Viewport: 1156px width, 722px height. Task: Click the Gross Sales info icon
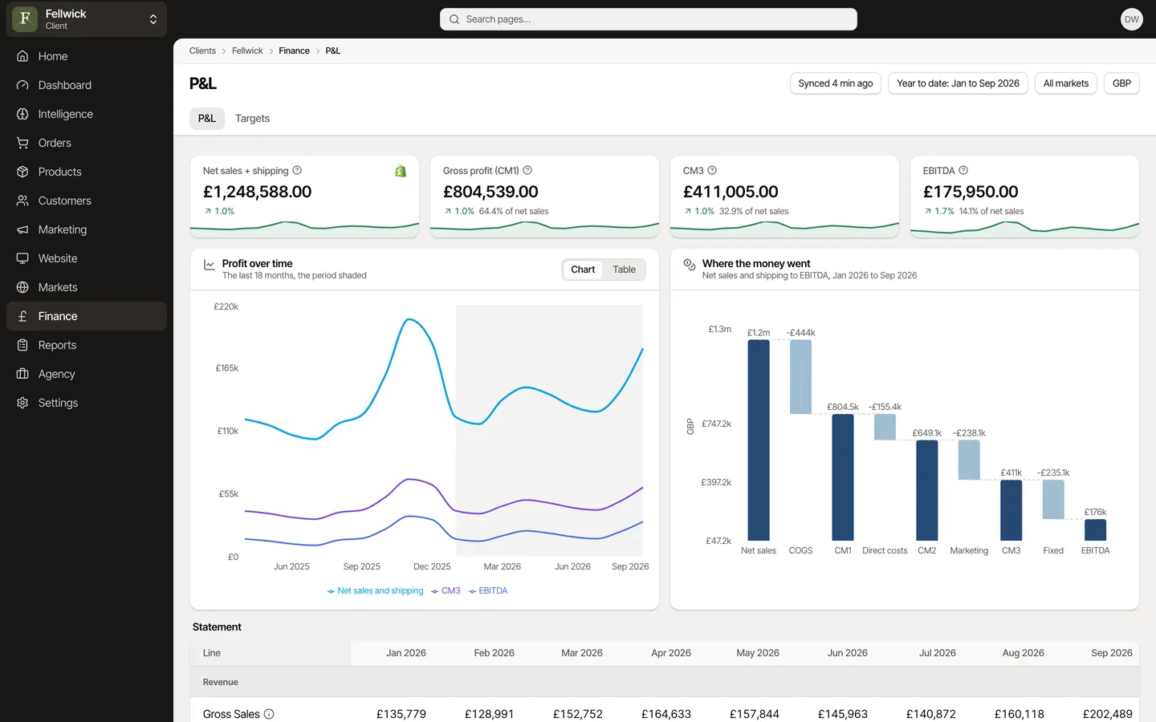(269, 714)
